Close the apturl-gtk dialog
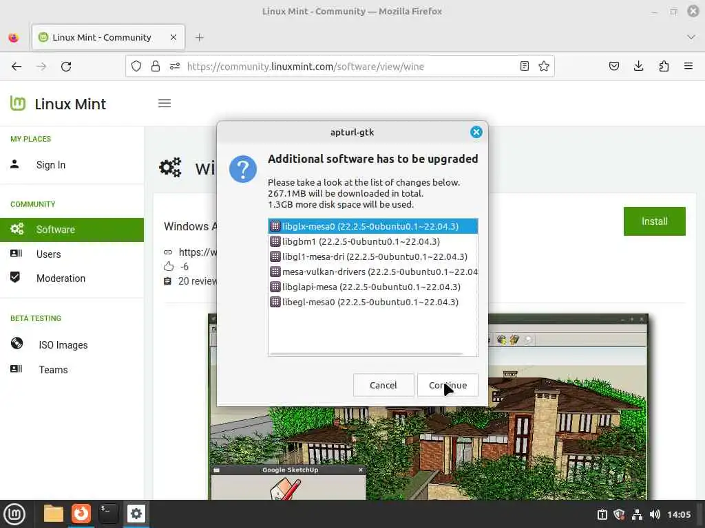Image resolution: width=705 pixels, height=528 pixels. 476,132
